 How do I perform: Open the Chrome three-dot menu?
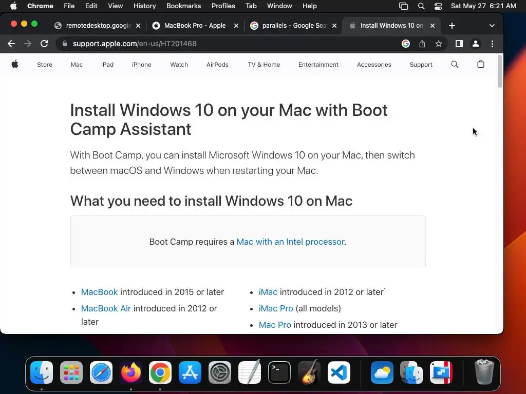pos(492,44)
